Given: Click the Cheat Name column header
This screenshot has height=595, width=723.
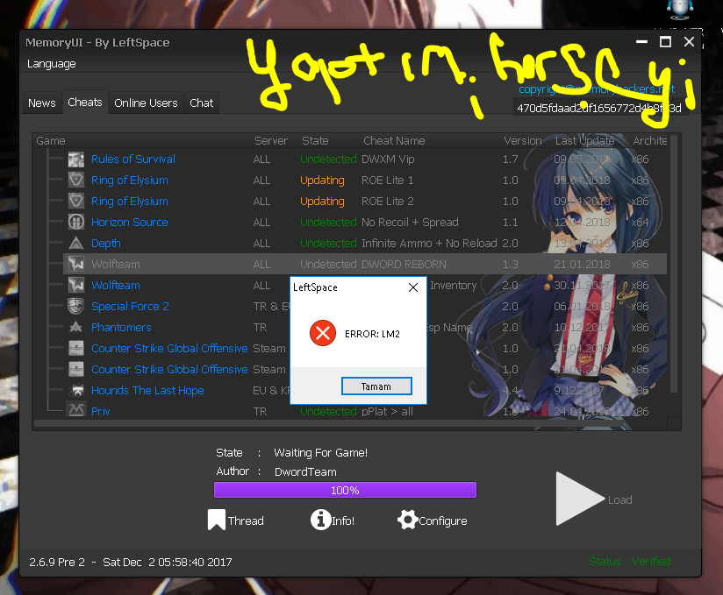Looking at the screenshot, I should tap(394, 141).
